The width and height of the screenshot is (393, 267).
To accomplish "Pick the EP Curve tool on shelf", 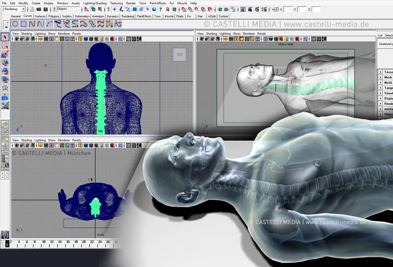I will (x=40, y=24).
